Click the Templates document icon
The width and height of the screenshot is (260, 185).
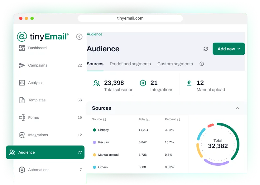pyautogui.click(x=22, y=100)
